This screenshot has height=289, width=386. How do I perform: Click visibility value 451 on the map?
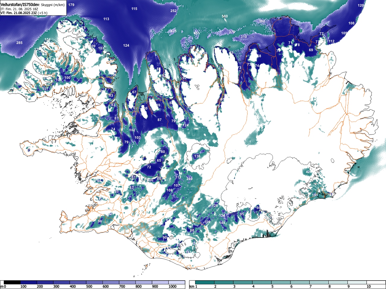(x=196, y=33)
